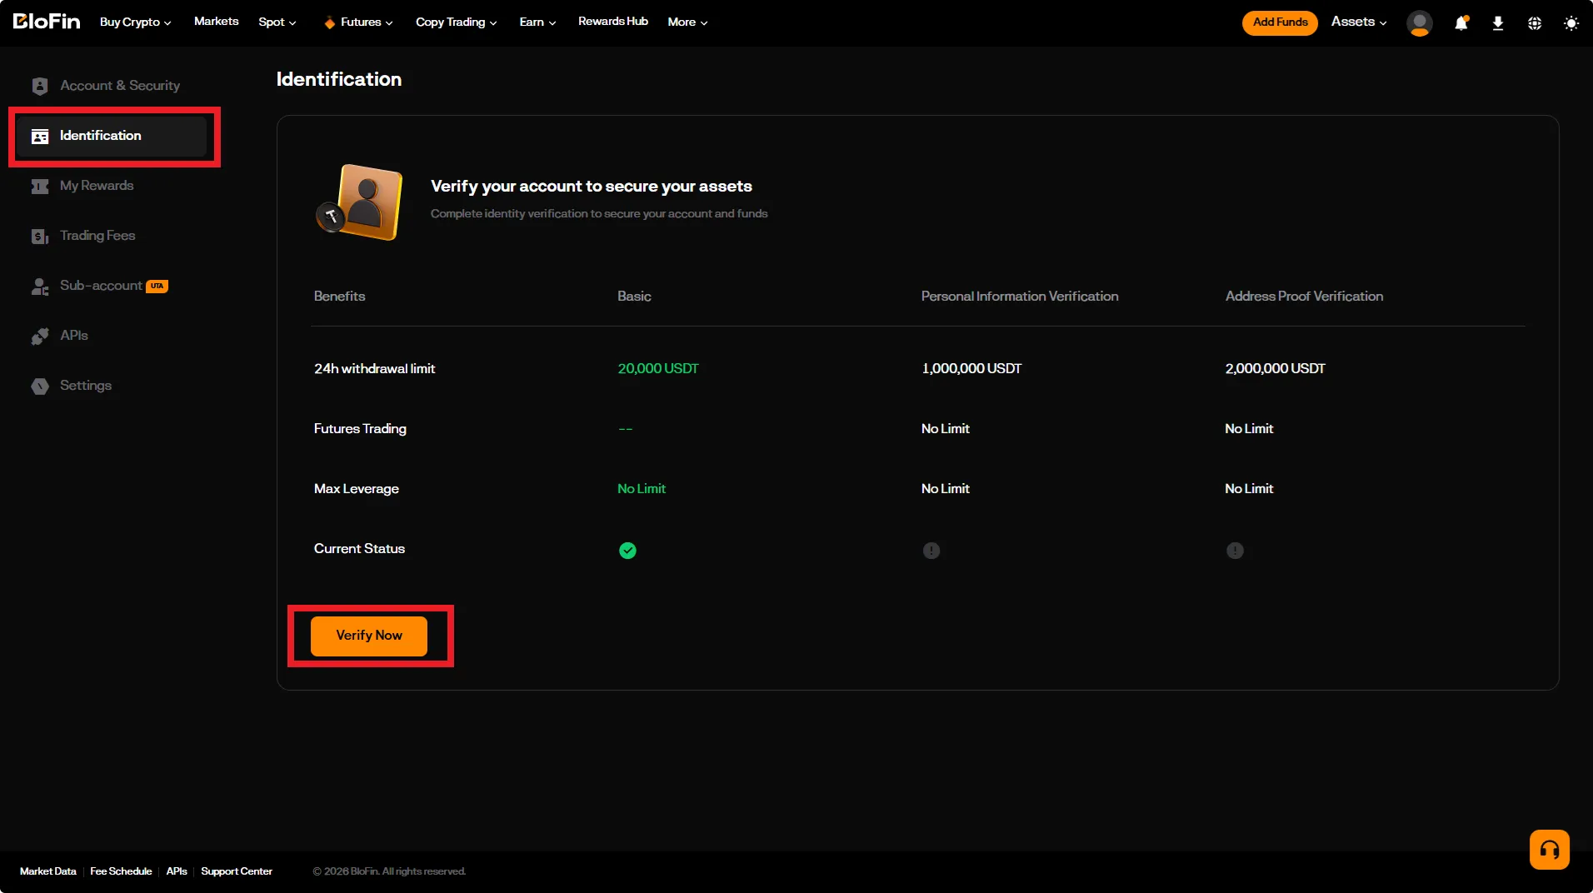Click the Account & Security shield icon
The width and height of the screenshot is (1593, 893).
point(40,86)
